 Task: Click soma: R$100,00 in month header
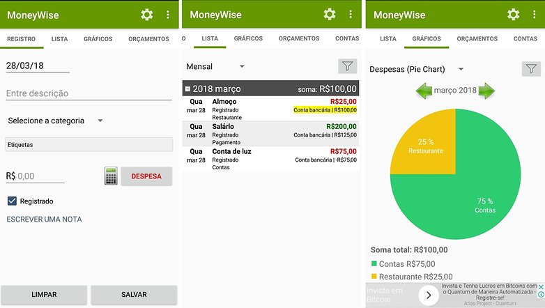327,89
